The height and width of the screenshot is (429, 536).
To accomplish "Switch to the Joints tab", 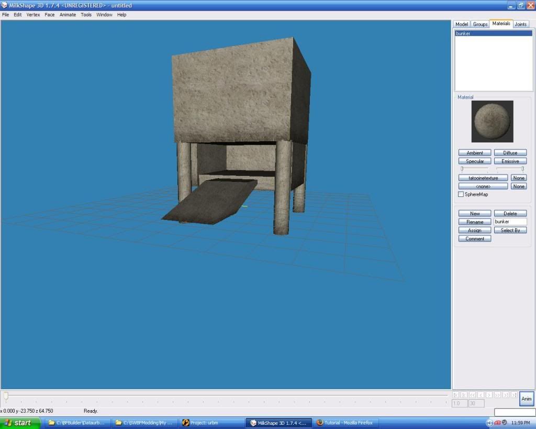I will point(521,24).
